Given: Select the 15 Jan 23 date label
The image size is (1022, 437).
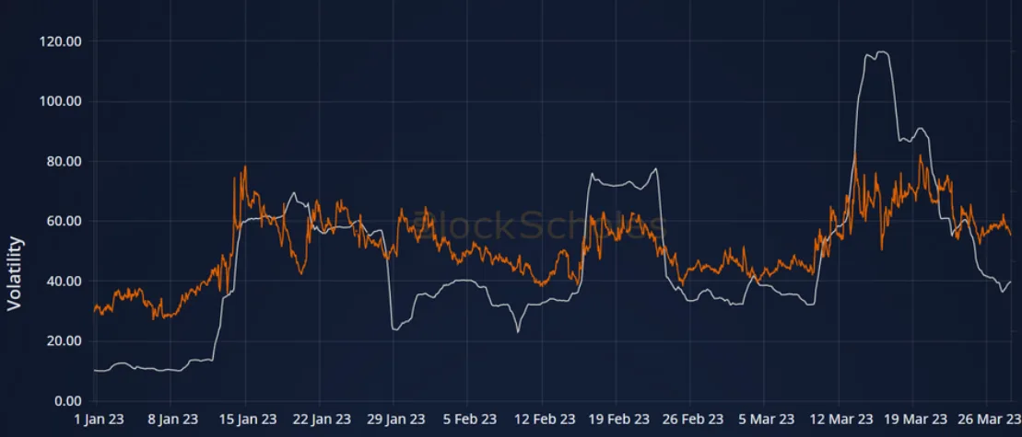Looking at the screenshot, I should [246, 419].
